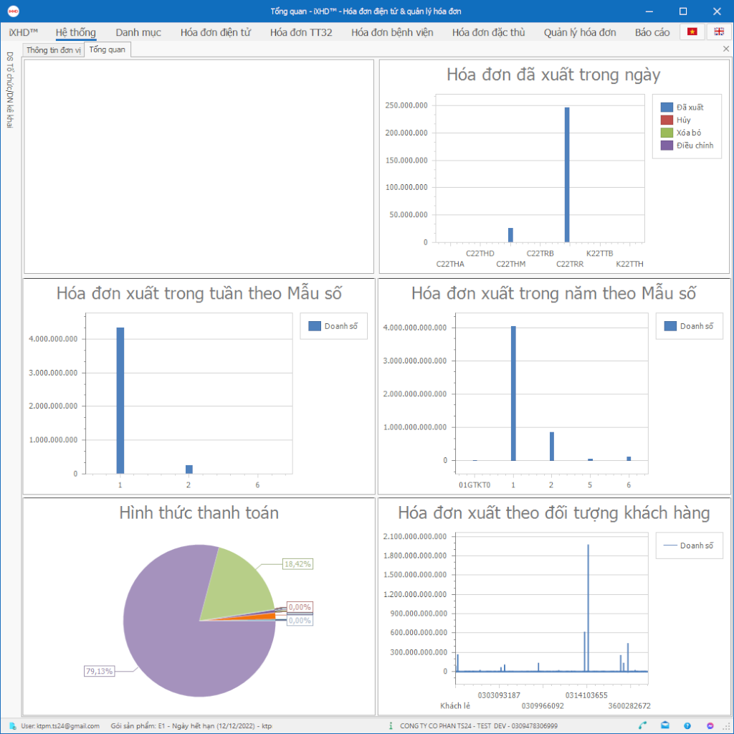The image size is (734, 734).
Task: Open the Báo cáo menu
Action: tap(652, 32)
